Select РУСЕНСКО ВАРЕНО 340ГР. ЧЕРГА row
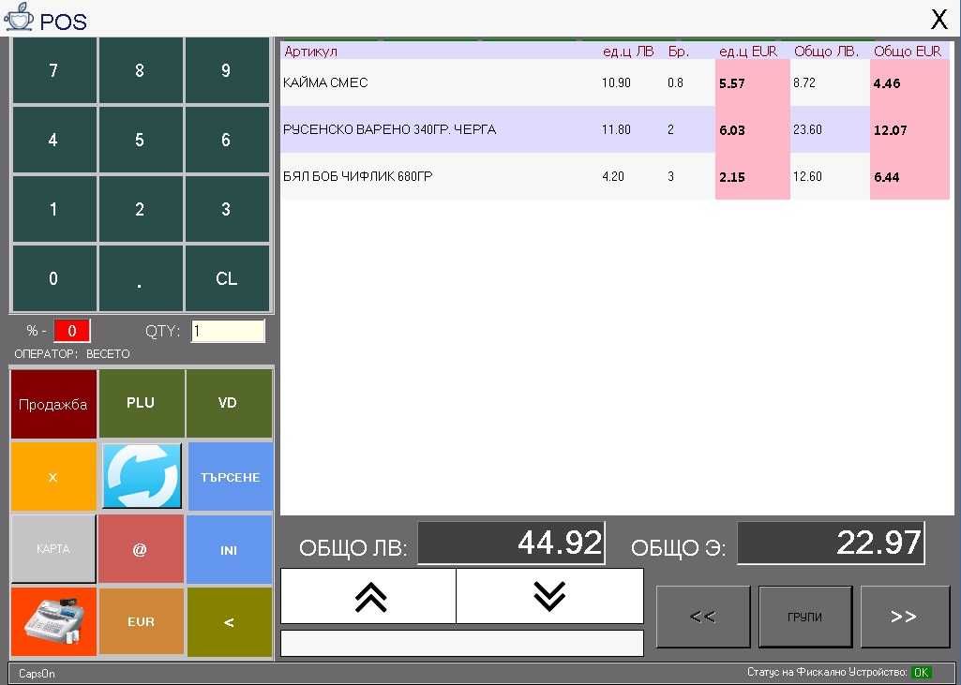This screenshot has width=961, height=685. tap(615, 129)
